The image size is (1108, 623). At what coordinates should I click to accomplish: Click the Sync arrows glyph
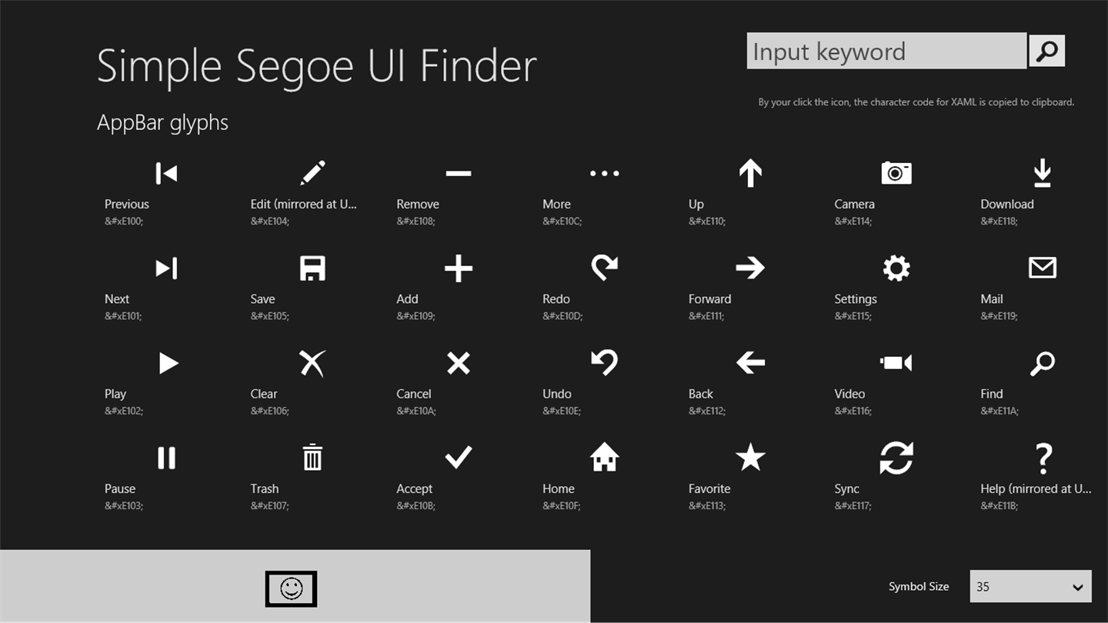click(896, 458)
